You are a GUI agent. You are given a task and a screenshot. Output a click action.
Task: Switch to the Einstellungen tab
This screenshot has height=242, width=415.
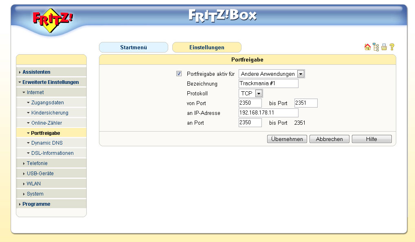tap(207, 47)
